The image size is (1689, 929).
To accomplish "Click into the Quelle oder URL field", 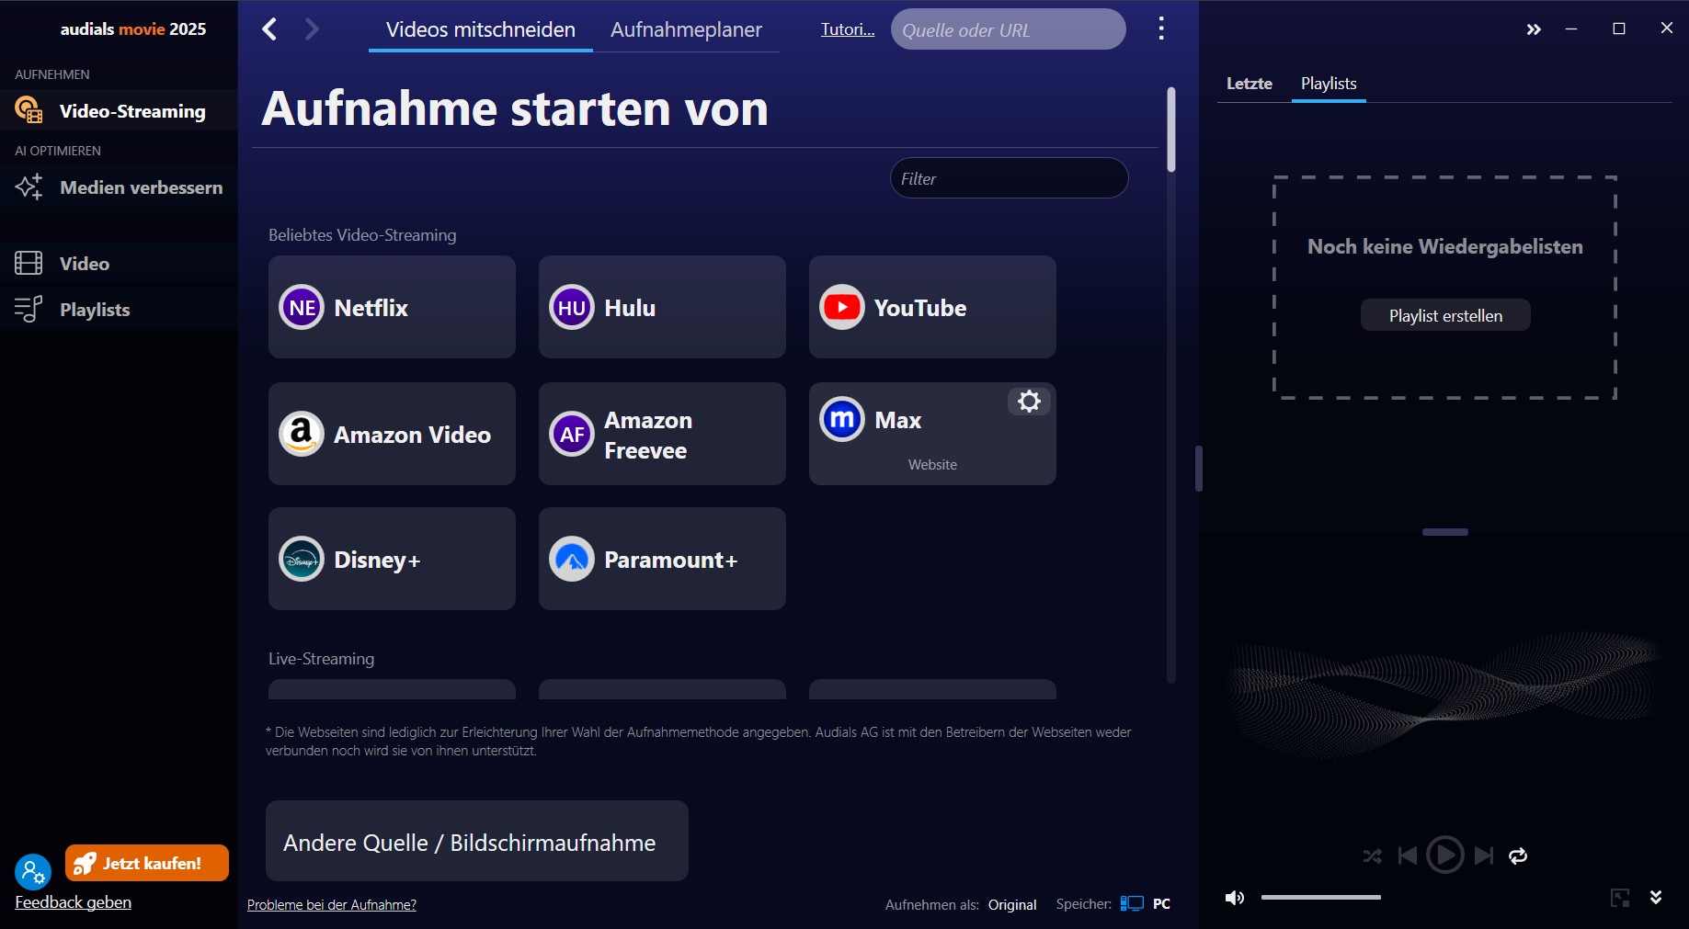I will (1009, 29).
